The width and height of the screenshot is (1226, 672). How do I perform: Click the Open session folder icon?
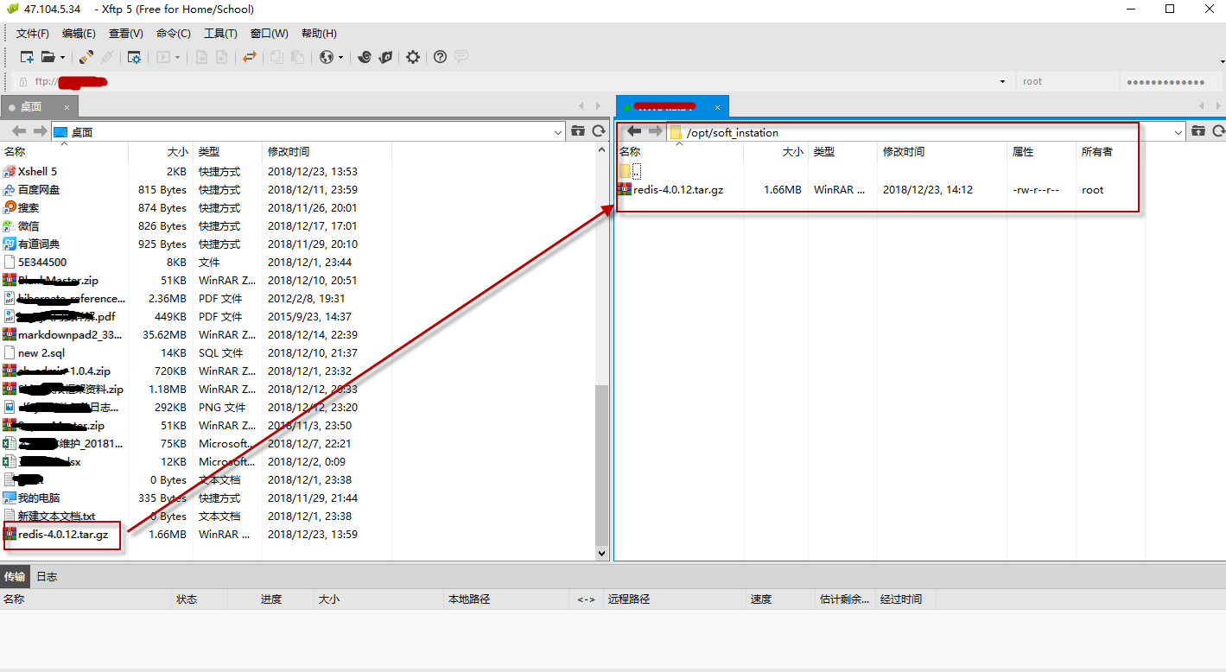pyautogui.click(x=48, y=57)
